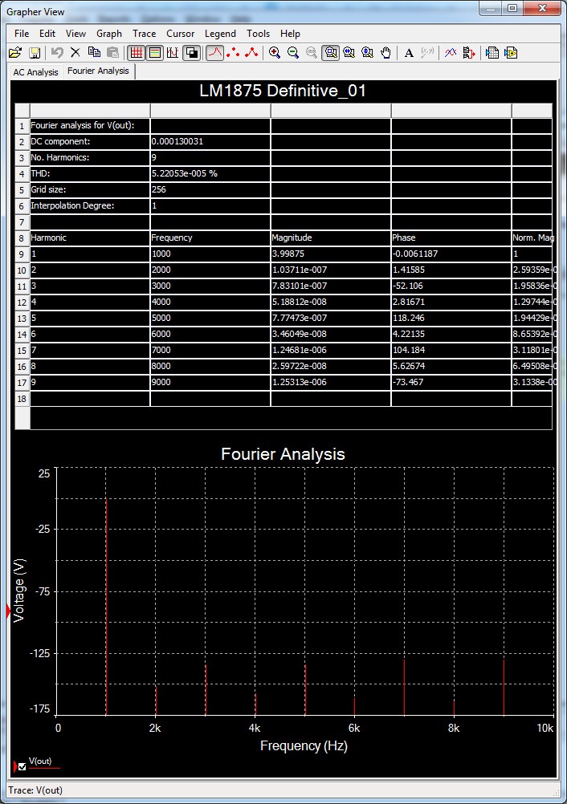Switch to the AC Analysis tab
This screenshot has width=567, height=804.
click(x=35, y=71)
